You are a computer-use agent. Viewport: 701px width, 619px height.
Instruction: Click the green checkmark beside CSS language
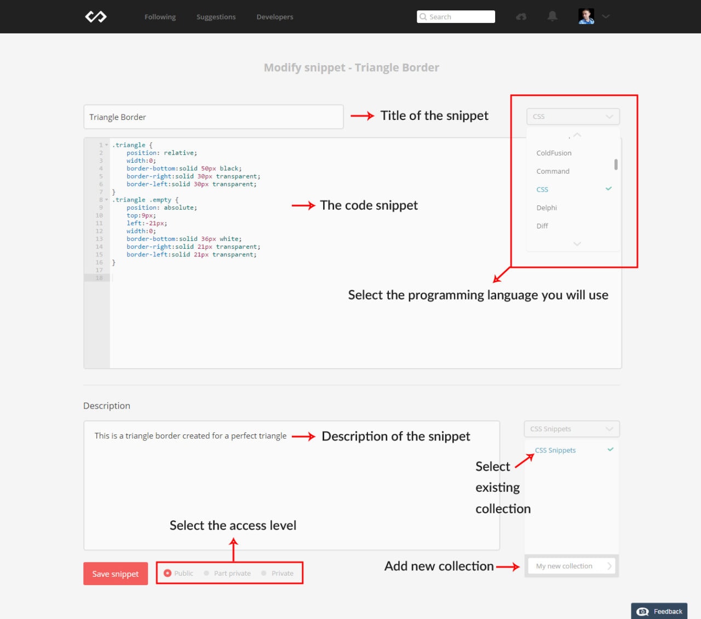(608, 188)
